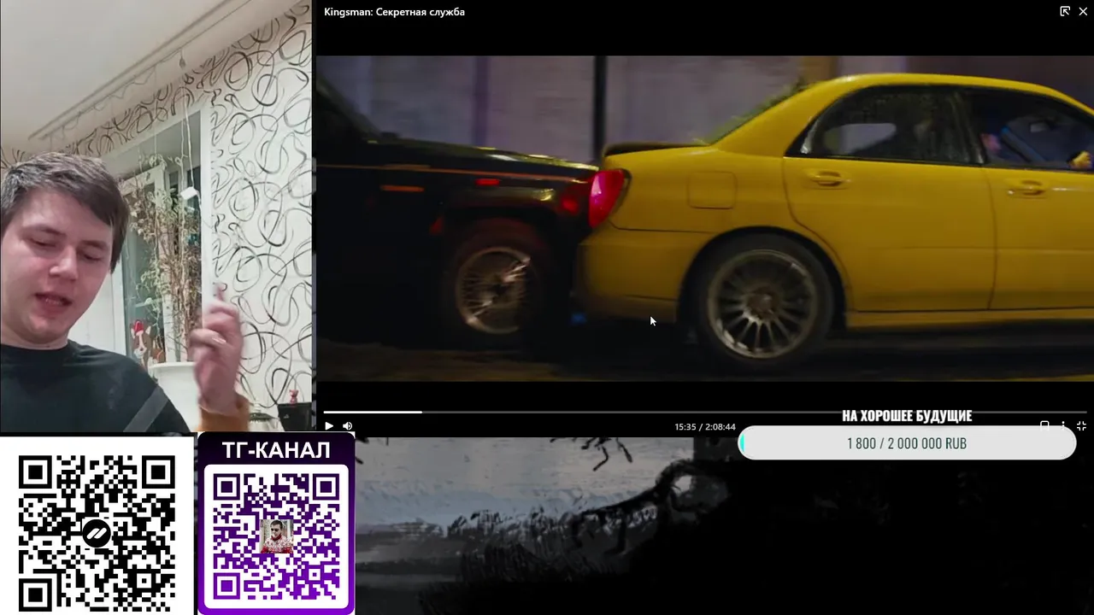Screen dimensions: 1094x615
Task: Click the 'НА ХОРОШЕЕ БУДУЩИЕ' goal caption
Action: pyautogui.click(x=907, y=416)
